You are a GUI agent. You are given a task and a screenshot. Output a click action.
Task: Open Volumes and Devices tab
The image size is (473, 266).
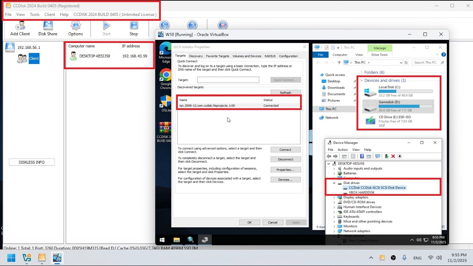[247, 56]
